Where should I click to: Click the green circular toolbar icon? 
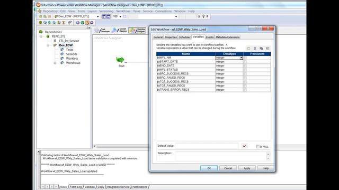pyautogui.click(x=83, y=23)
